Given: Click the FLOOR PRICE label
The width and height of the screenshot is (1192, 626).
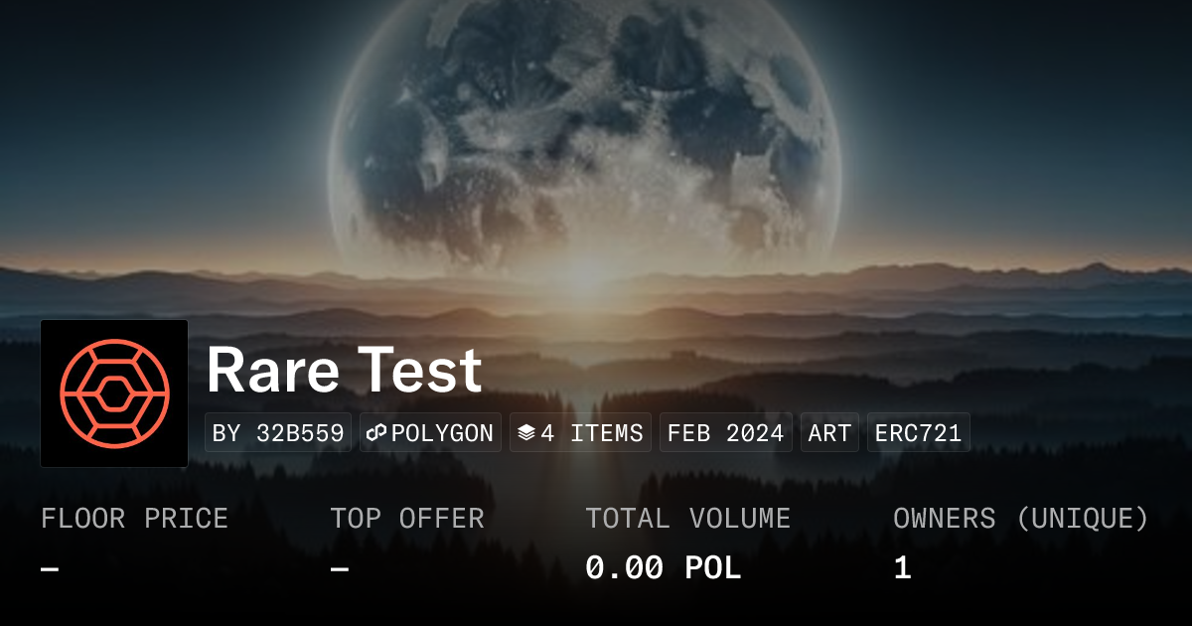Looking at the screenshot, I should tap(134, 519).
